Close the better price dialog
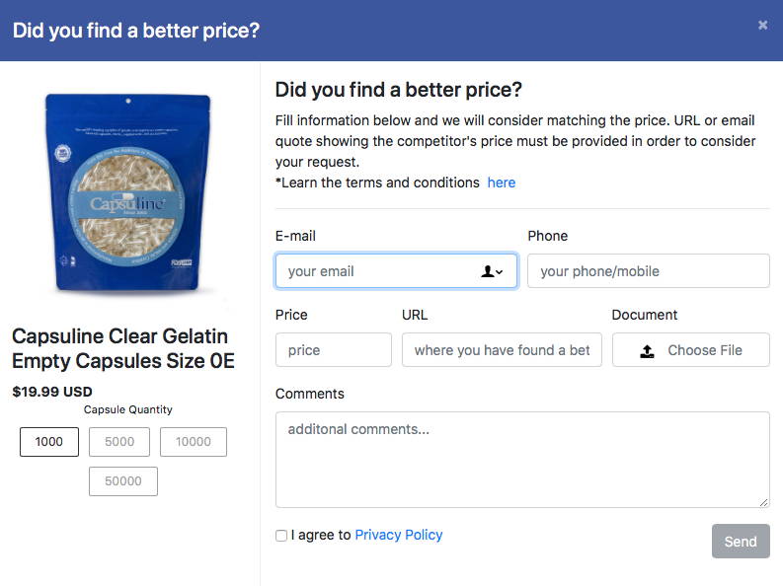Image resolution: width=783 pixels, height=586 pixels. click(762, 25)
